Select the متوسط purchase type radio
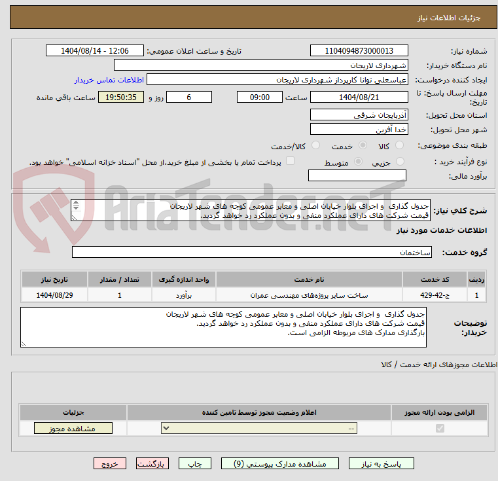 click(358, 162)
